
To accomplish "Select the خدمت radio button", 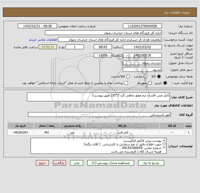I will pyautogui.click(x=145, y=76).
